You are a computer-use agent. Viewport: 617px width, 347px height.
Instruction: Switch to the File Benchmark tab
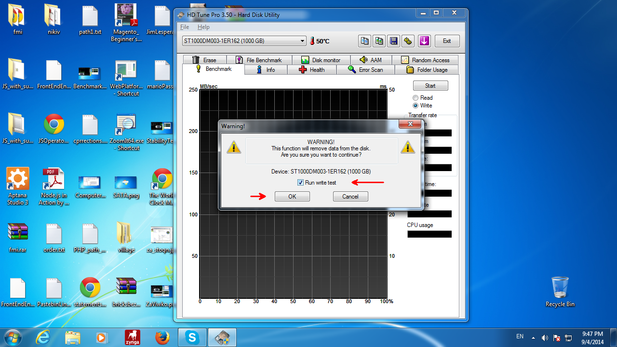259,60
